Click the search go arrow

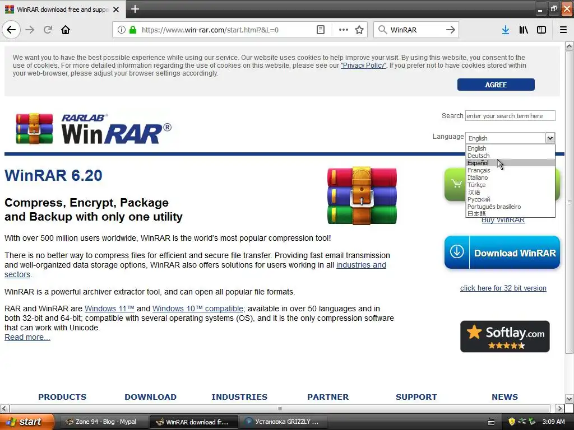tap(451, 30)
